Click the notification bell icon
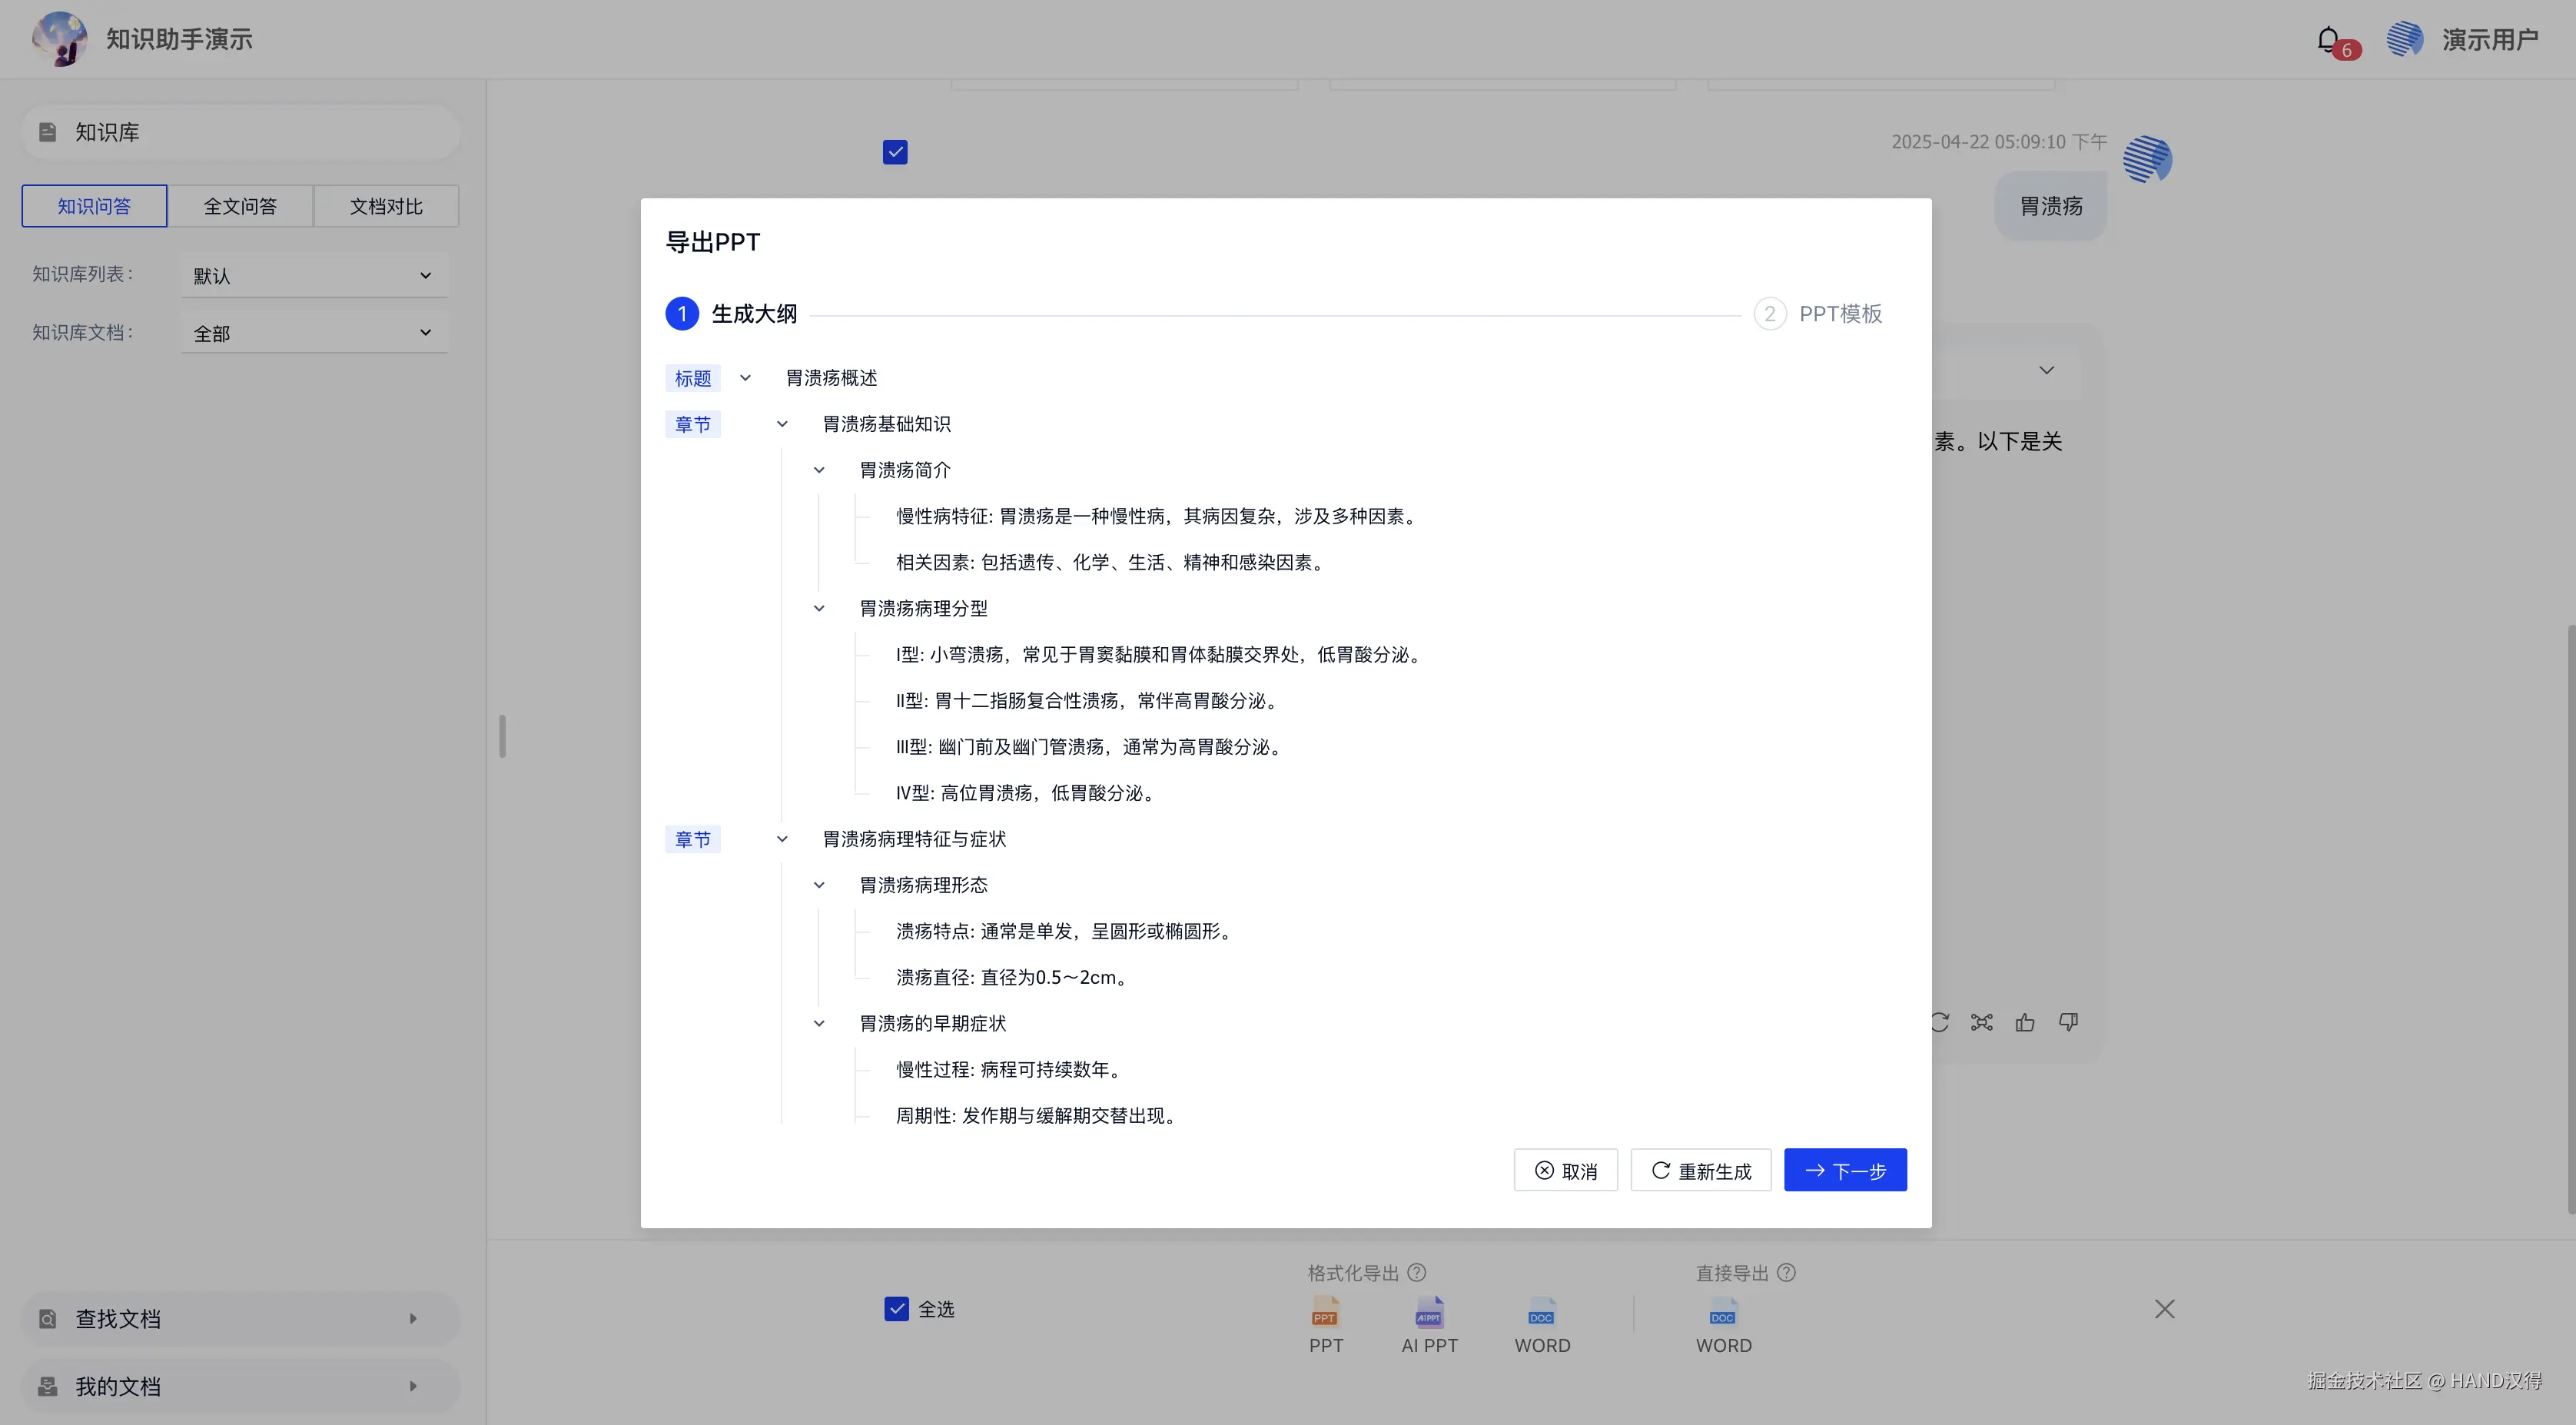 coord(2329,40)
